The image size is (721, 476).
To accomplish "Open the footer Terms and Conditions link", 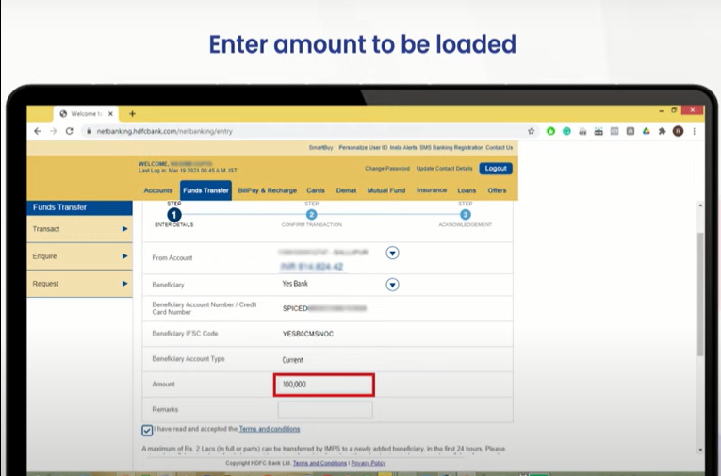I will tap(320, 463).
